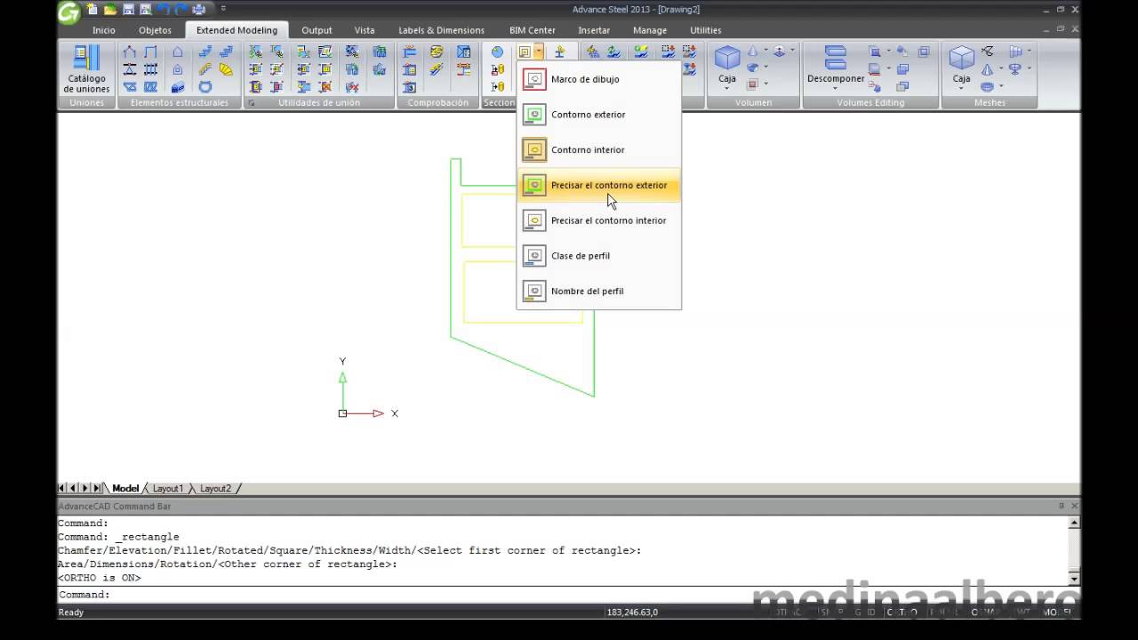Screen dimensions: 1138x640
Task: Expand the Caja dropdown in Volumen panel
Action: 727,87
